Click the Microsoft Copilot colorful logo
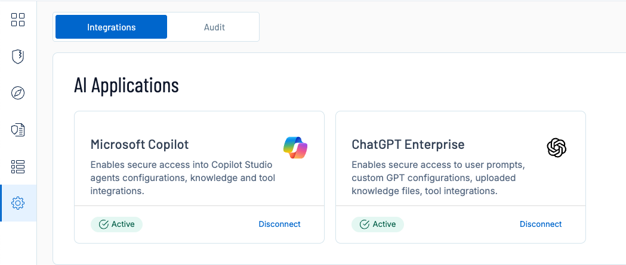The height and width of the screenshot is (265, 626). pos(295,147)
